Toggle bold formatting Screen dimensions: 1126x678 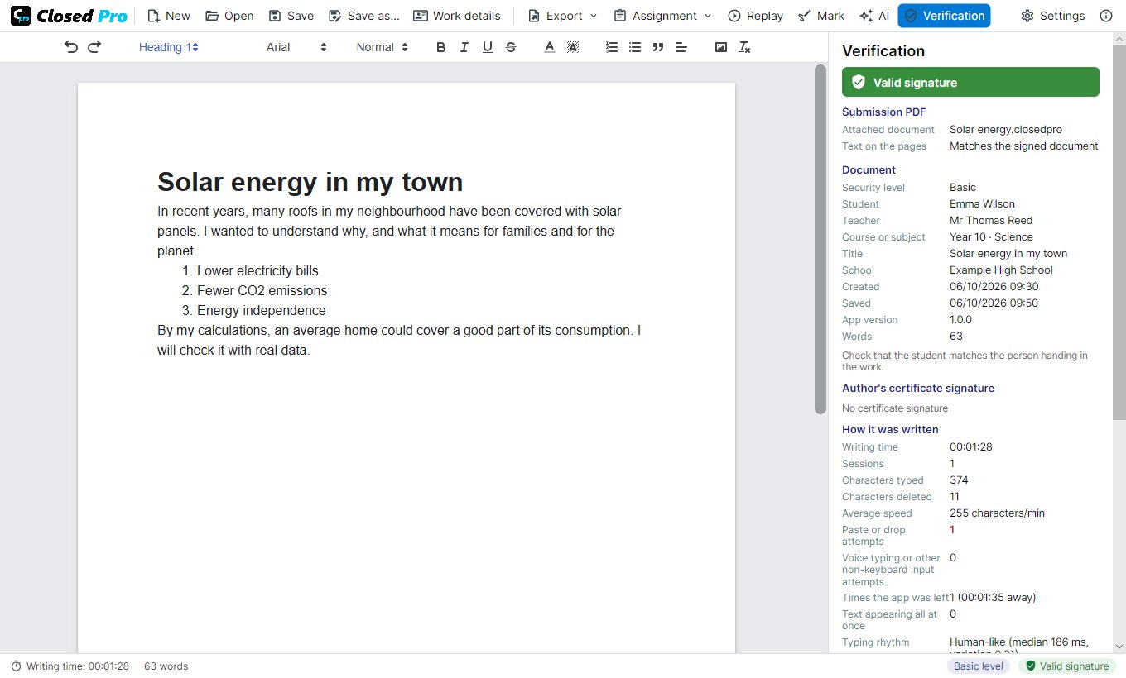(441, 47)
